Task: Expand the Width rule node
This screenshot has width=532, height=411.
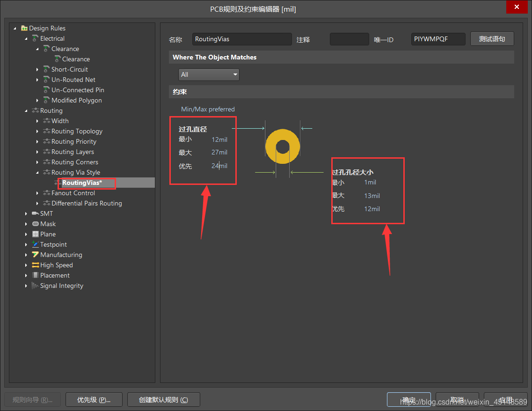Action: point(37,121)
